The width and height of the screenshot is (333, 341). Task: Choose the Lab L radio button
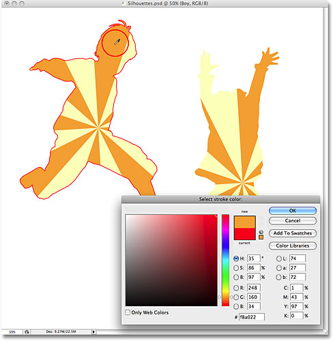click(x=279, y=258)
